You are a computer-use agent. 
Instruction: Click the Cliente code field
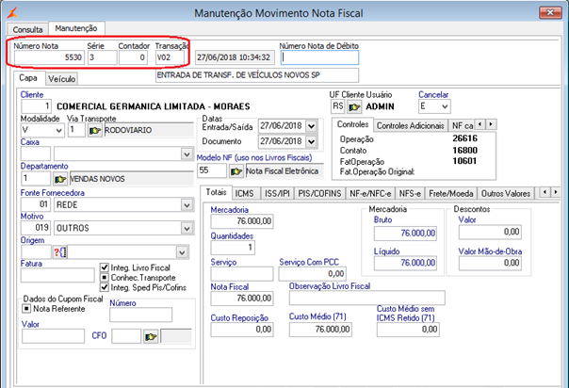coord(37,106)
